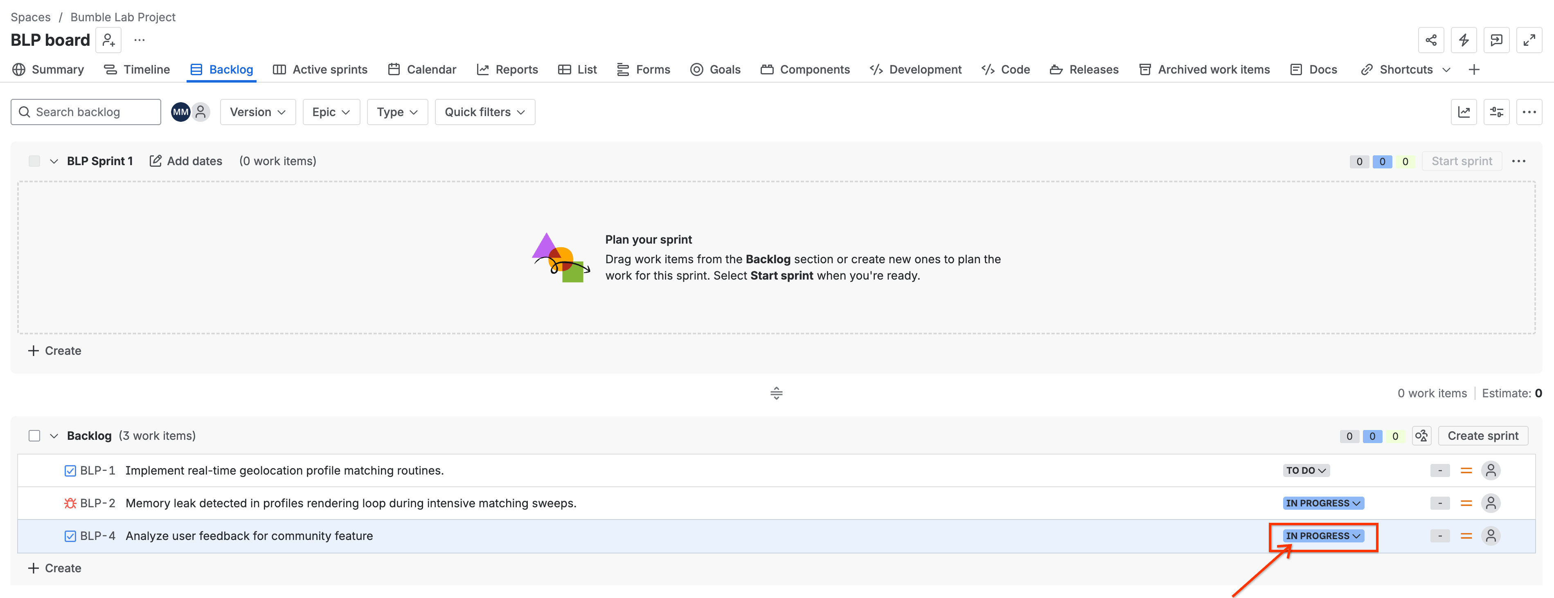The height and width of the screenshot is (598, 1554).
Task: Switch to the Timeline tab
Action: pos(137,70)
